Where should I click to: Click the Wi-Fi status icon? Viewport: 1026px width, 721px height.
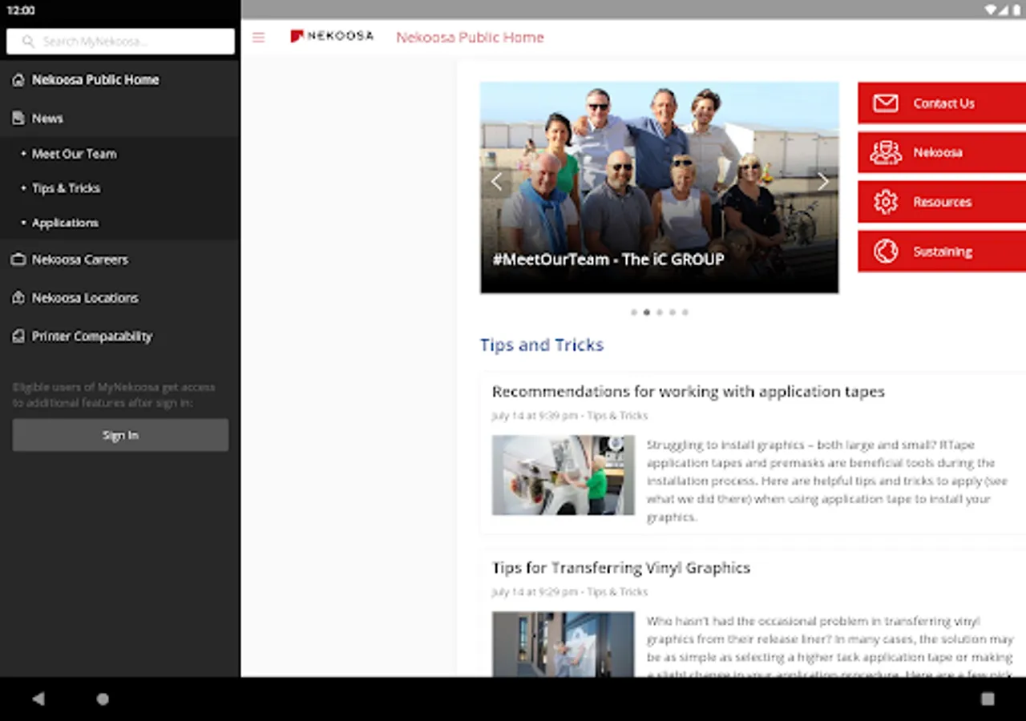click(x=991, y=10)
